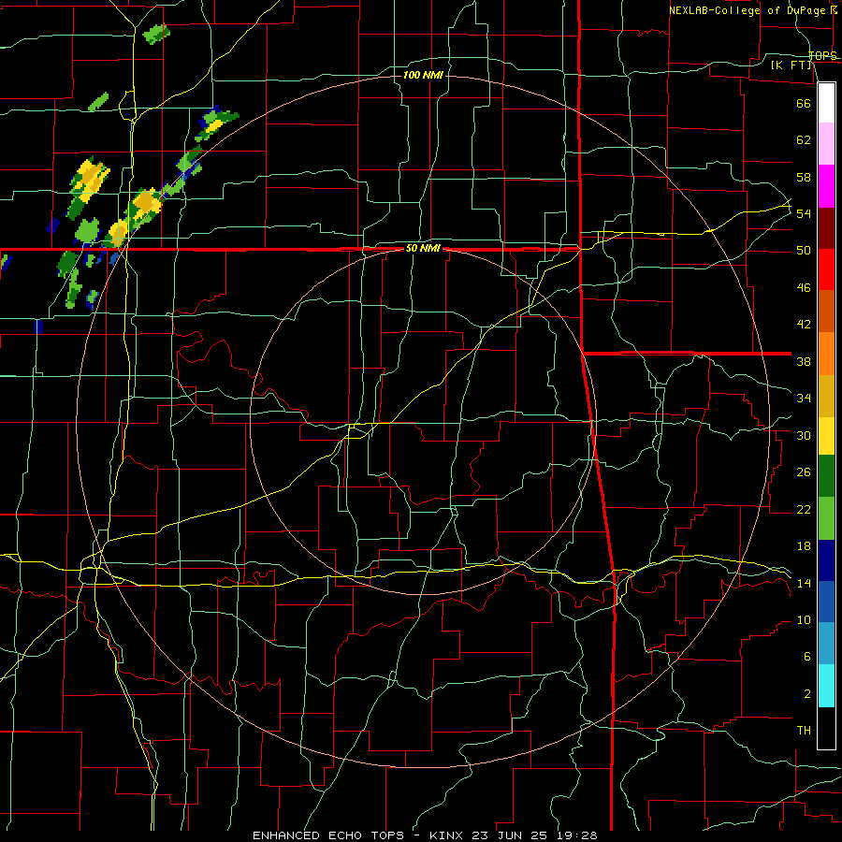This screenshot has height=842, width=842.
Task: Click the legend value "2"
Action: point(806,694)
